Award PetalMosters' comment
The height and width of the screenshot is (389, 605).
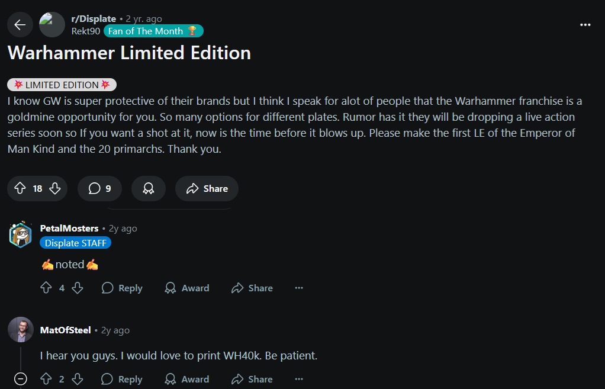187,288
